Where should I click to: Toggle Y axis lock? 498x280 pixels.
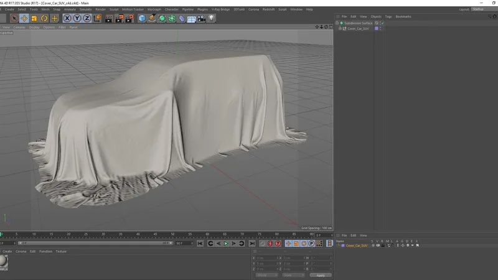[x=77, y=19]
